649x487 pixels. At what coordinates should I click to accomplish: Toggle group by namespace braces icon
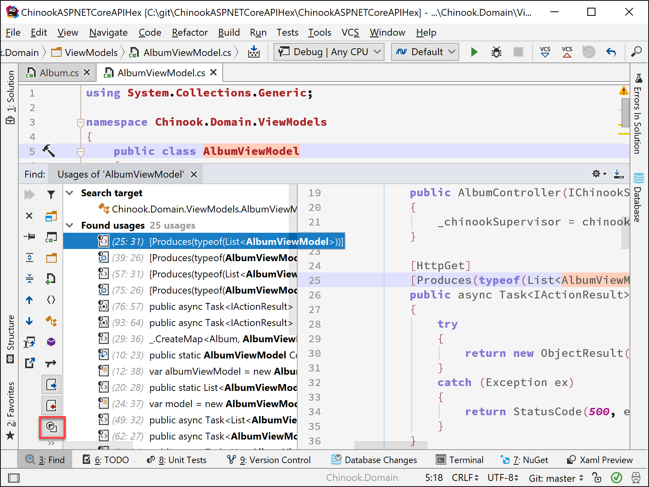(x=51, y=300)
